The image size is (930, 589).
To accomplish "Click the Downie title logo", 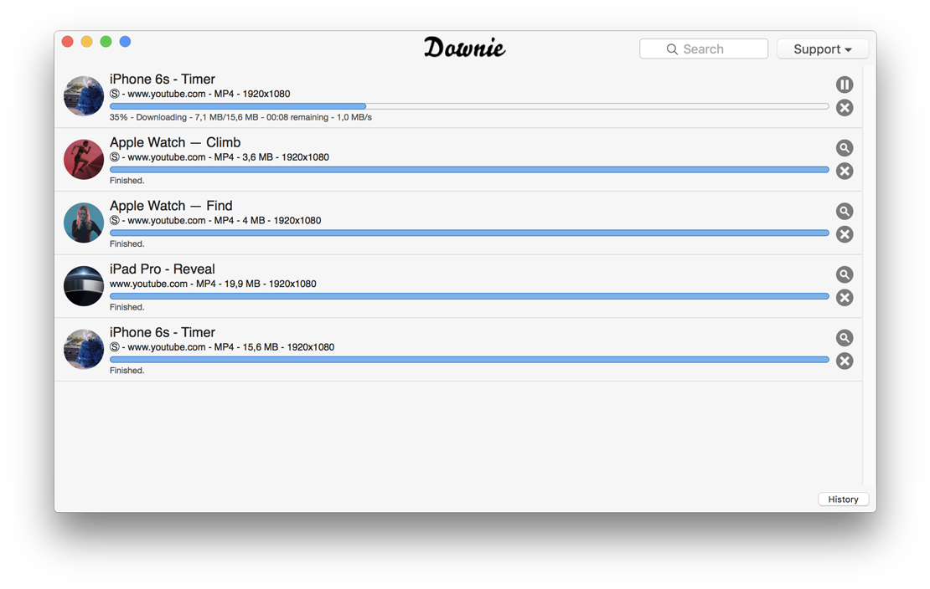I will [x=465, y=48].
